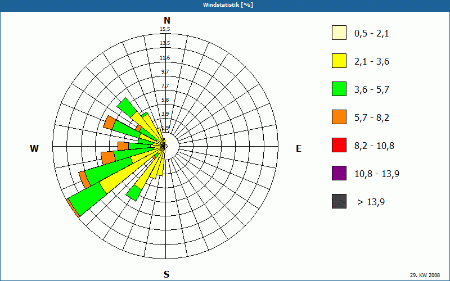Click the legend text "2,1 - 3,6"
Image resolution: width=450 pixels, height=281 pixels.
pos(372,62)
